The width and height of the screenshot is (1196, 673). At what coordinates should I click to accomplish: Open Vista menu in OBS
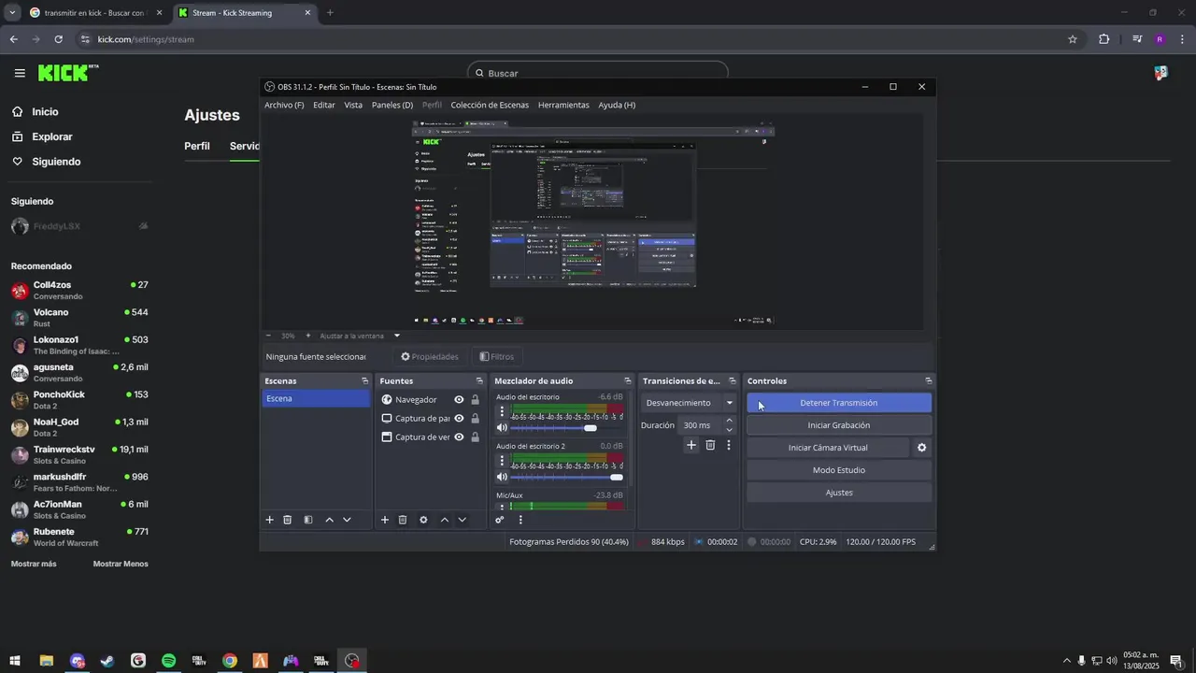click(353, 105)
